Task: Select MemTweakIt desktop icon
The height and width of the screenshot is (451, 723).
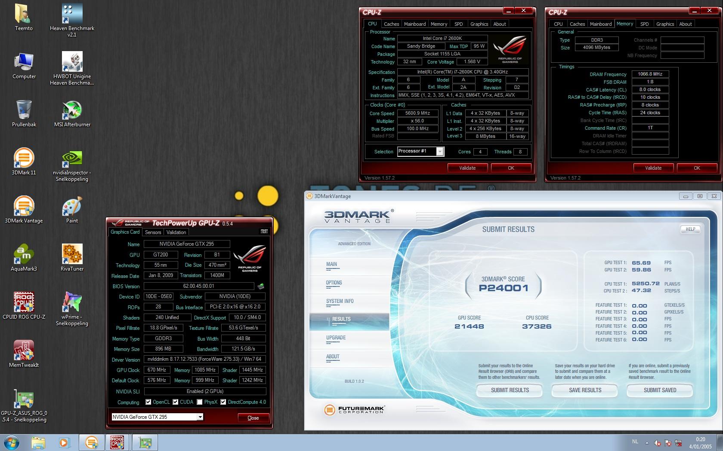Action: pyautogui.click(x=24, y=354)
